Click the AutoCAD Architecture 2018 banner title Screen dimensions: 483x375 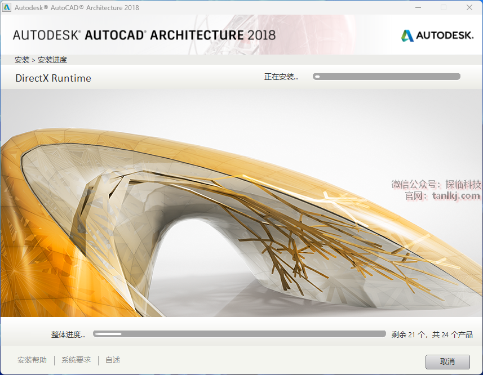tap(144, 35)
